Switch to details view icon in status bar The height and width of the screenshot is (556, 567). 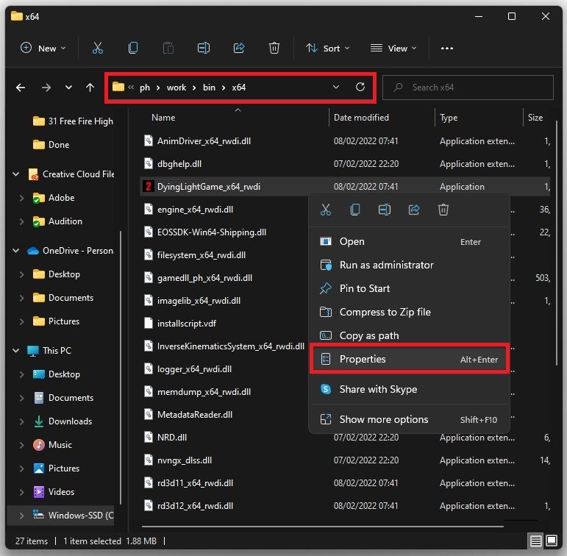click(535, 541)
